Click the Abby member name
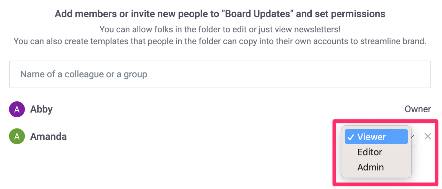Image resolution: width=442 pixels, height=189 pixels. [41, 109]
